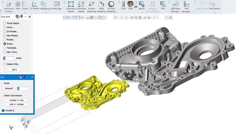Expand the Workgroups dropdown arrow
This screenshot has width=236, height=134.
point(46,13)
